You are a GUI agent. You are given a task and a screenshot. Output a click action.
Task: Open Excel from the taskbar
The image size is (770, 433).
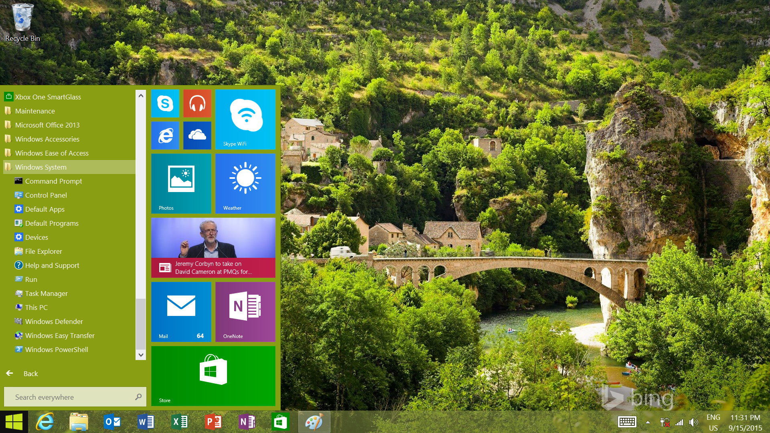tap(180, 422)
